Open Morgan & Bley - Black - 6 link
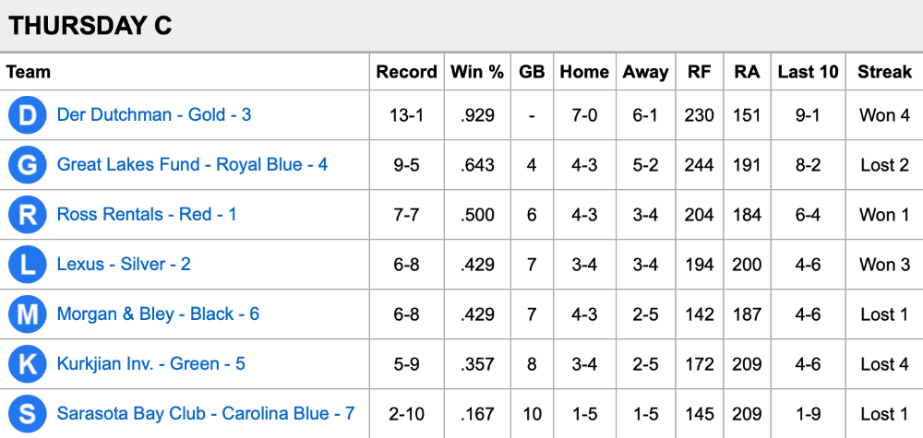This screenshot has height=438, width=923. click(158, 314)
